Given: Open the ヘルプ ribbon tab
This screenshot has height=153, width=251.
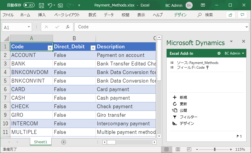Looking at the screenshot, I should [x=158, y=15].
